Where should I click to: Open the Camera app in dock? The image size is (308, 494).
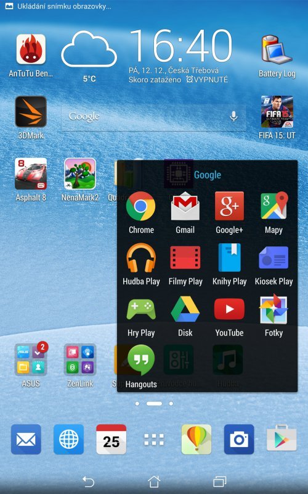[x=239, y=439]
